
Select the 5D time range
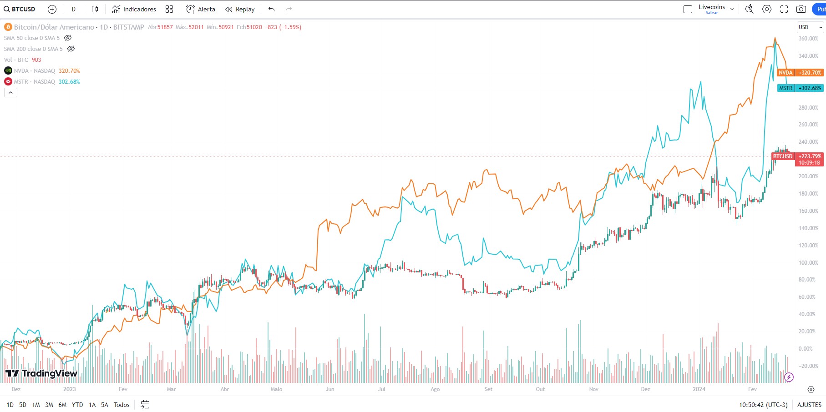(23, 405)
